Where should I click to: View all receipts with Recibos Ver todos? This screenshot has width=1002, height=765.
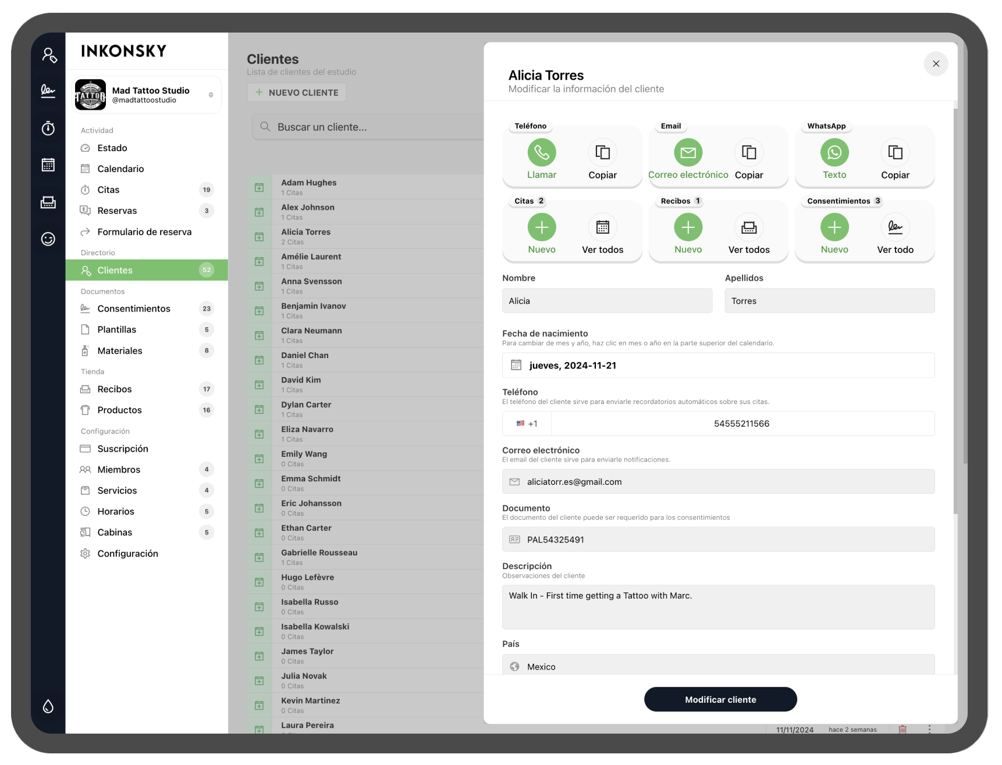pos(749,227)
